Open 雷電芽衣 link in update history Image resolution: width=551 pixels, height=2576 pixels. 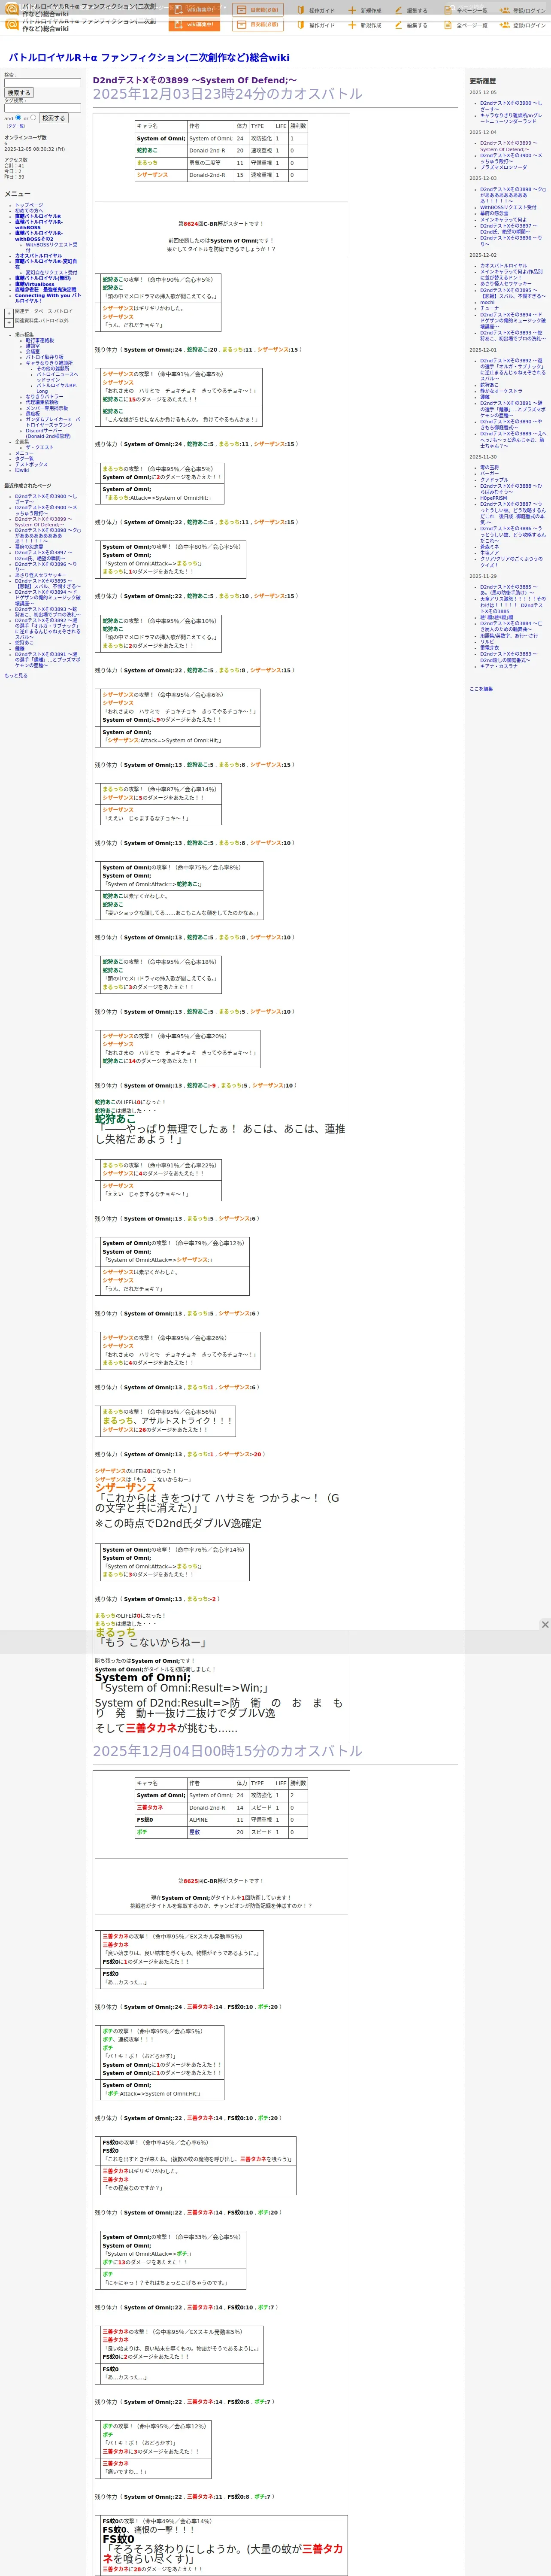[489, 648]
